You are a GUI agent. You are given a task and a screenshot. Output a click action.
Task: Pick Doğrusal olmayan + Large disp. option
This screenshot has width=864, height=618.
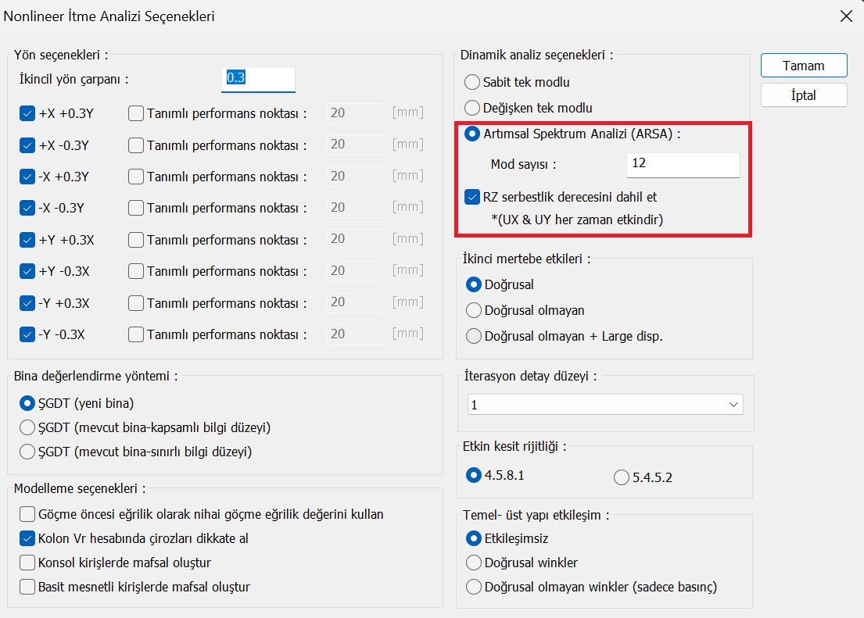473,336
